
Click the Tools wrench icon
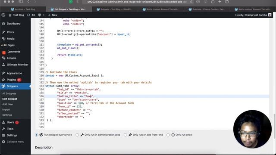(x=3, y=129)
